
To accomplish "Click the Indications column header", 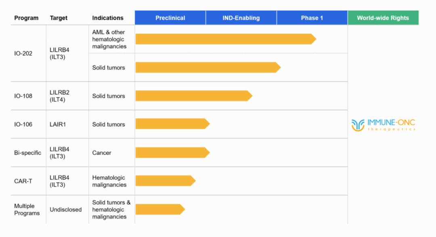I will (x=108, y=18).
